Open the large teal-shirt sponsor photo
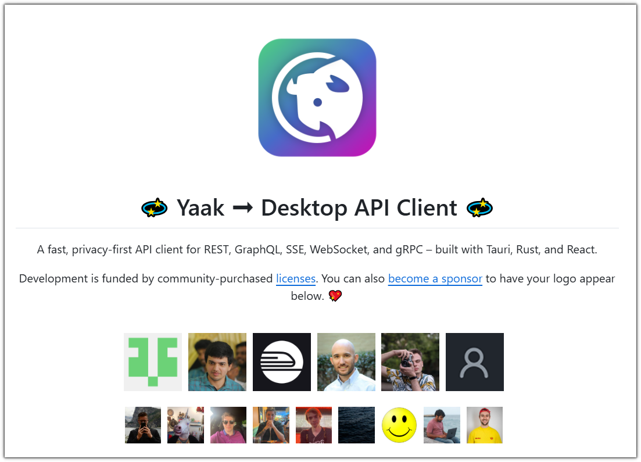641x462 pixels. 217,362
